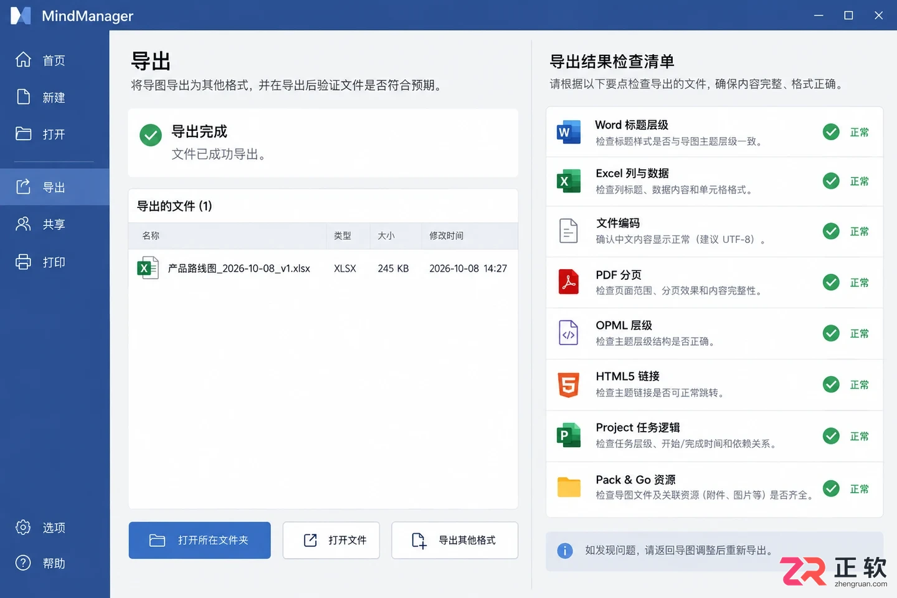Click 正常 status for 文件编码
Screen dimensions: 897x598
859,231
